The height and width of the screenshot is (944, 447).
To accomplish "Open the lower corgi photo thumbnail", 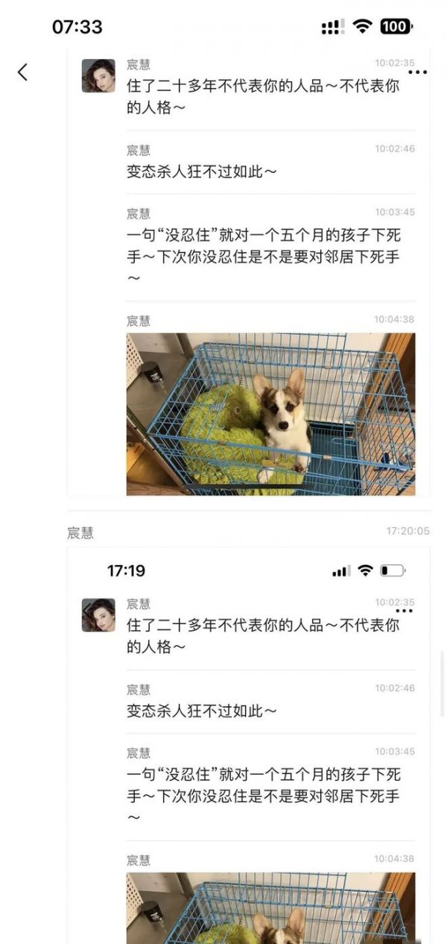I will tap(271, 908).
